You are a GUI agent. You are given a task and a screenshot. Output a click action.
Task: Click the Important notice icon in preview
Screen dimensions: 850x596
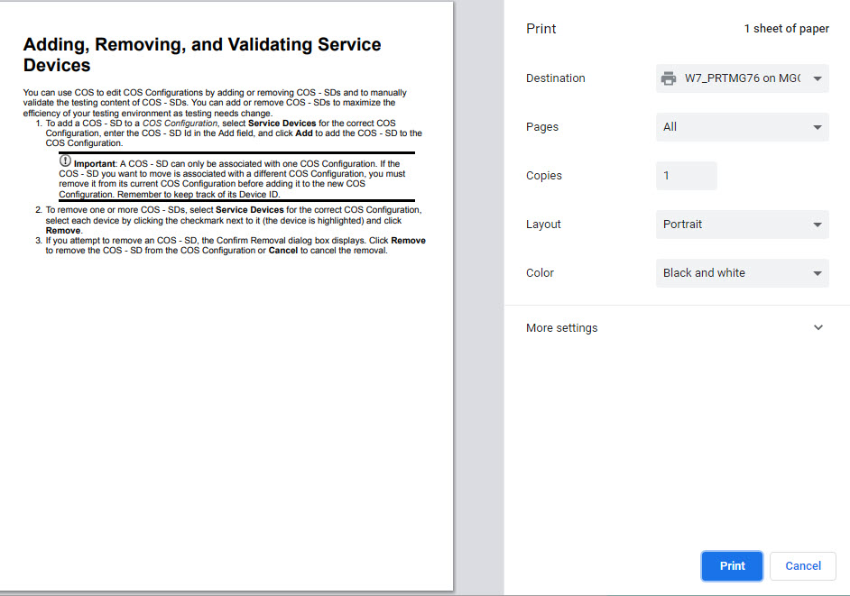click(x=65, y=160)
